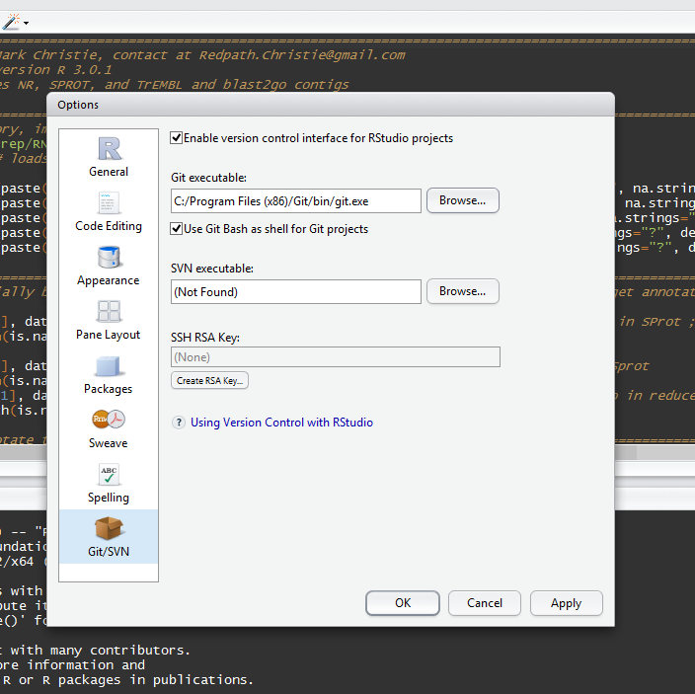The image size is (695, 694).
Task: Apply the current option settings
Action: tap(566, 603)
